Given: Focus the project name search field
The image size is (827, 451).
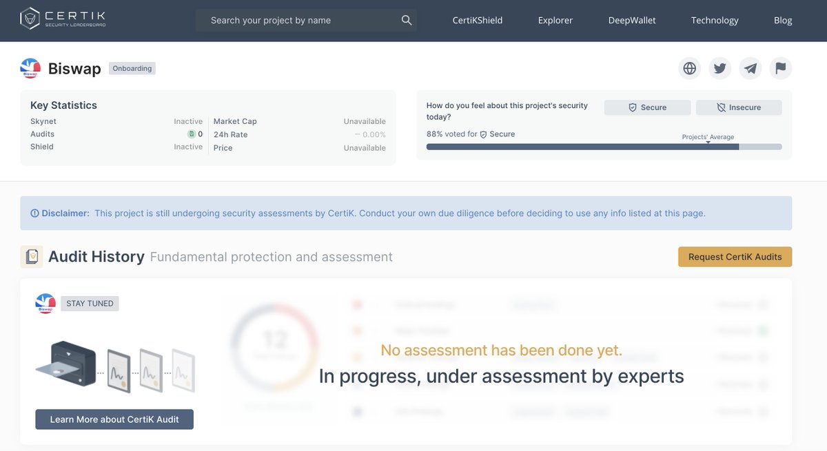Looking at the screenshot, I should click(x=306, y=20).
